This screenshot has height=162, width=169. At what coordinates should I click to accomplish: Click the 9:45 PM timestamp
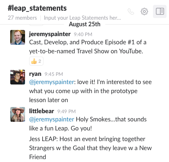point(54,74)
